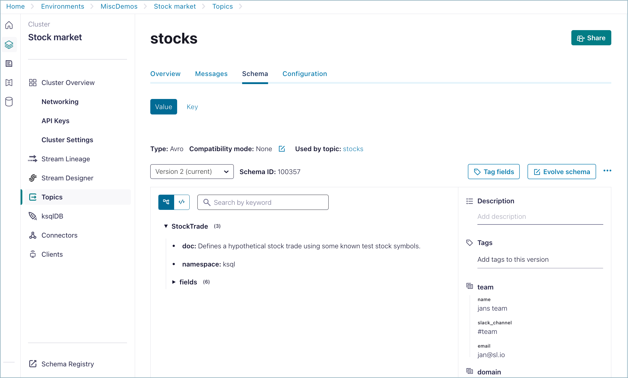Open the Flink icon in the sidebar

tap(9, 83)
